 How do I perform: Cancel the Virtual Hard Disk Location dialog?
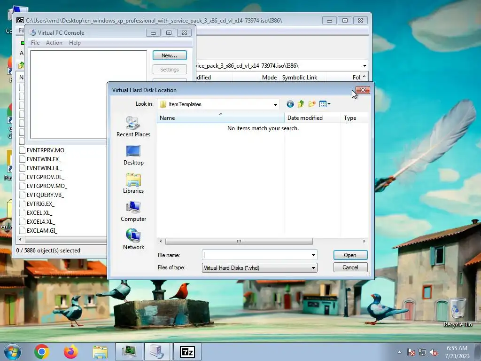pos(350,267)
